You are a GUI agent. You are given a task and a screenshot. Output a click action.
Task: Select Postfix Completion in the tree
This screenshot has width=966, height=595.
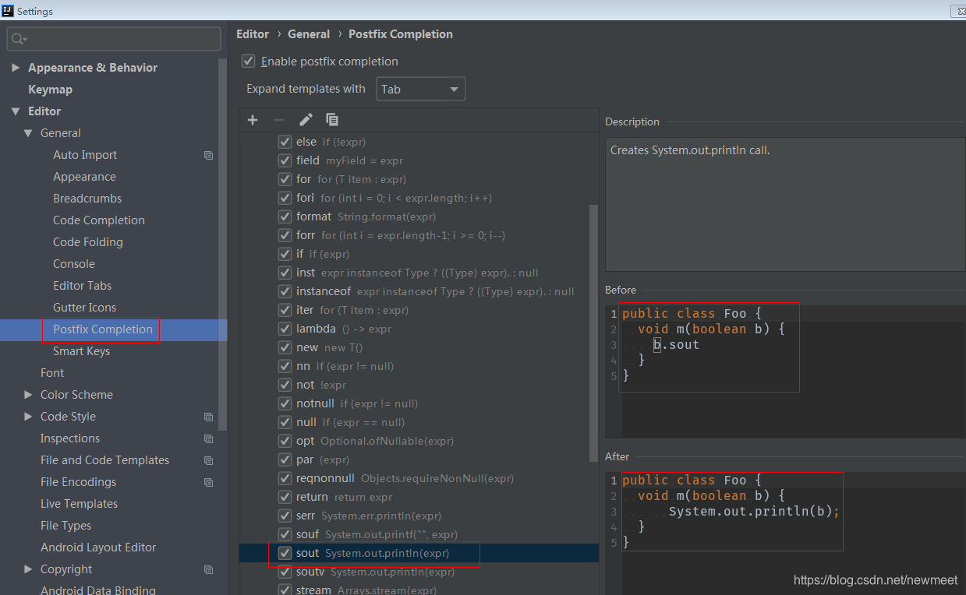(x=103, y=329)
